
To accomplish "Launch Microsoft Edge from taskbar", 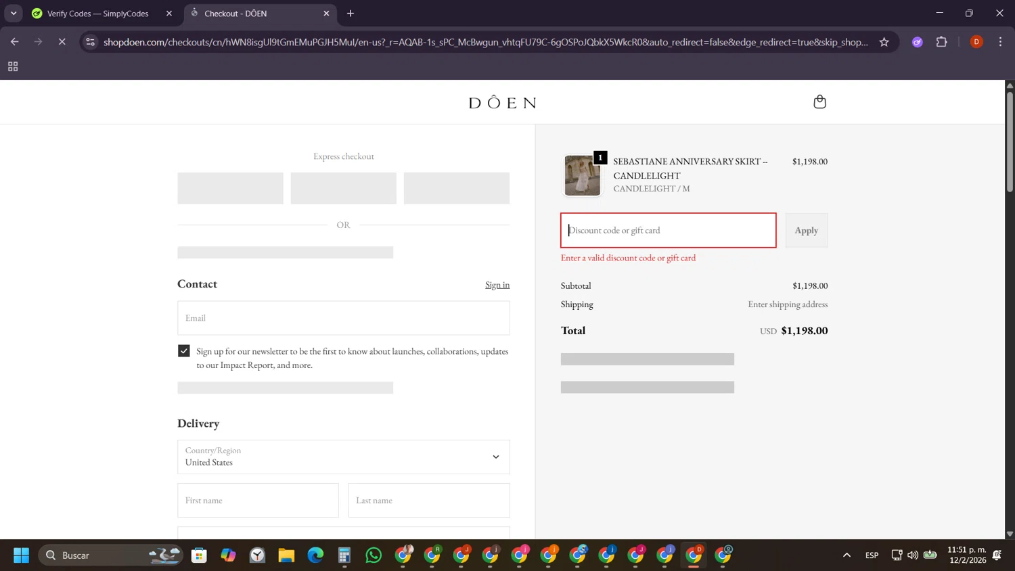I will pyautogui.click(x=315, y=555).
